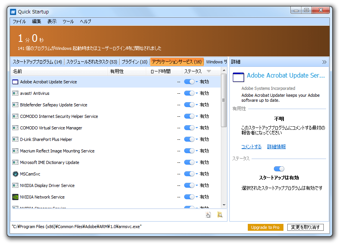This screenshot has height=245, width=341.
Task: Click the Quick Startup title bar app icon
Action: (x=13, y=12)
